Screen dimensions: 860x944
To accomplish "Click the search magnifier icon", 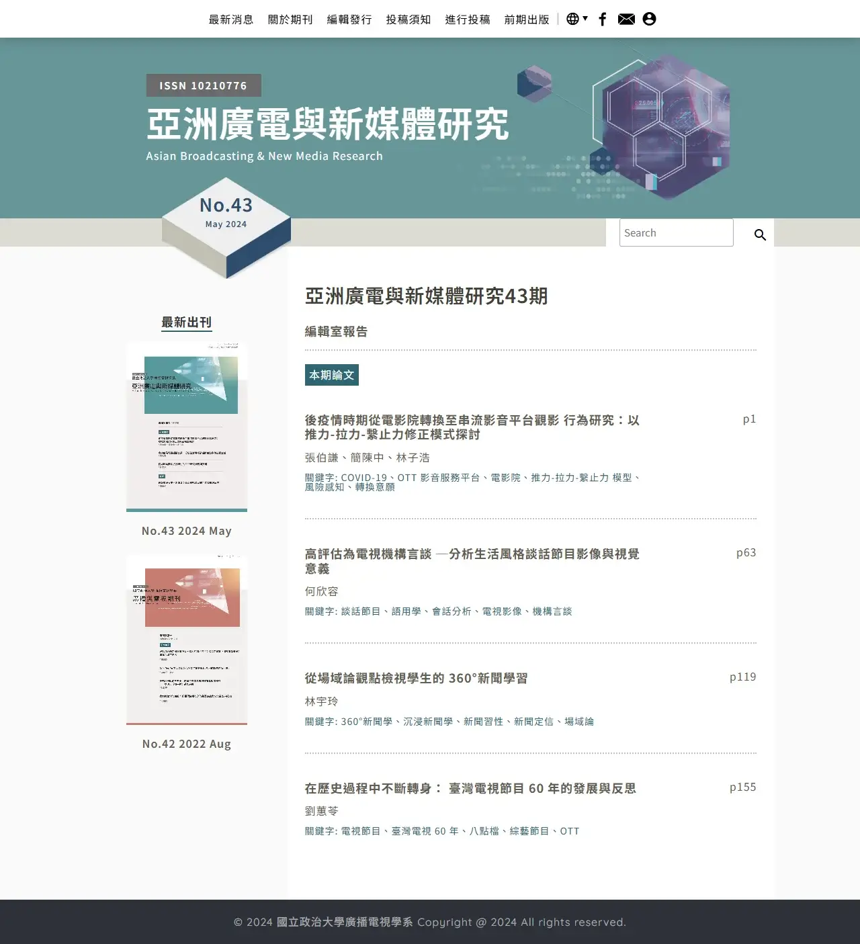I will [760, 234].
